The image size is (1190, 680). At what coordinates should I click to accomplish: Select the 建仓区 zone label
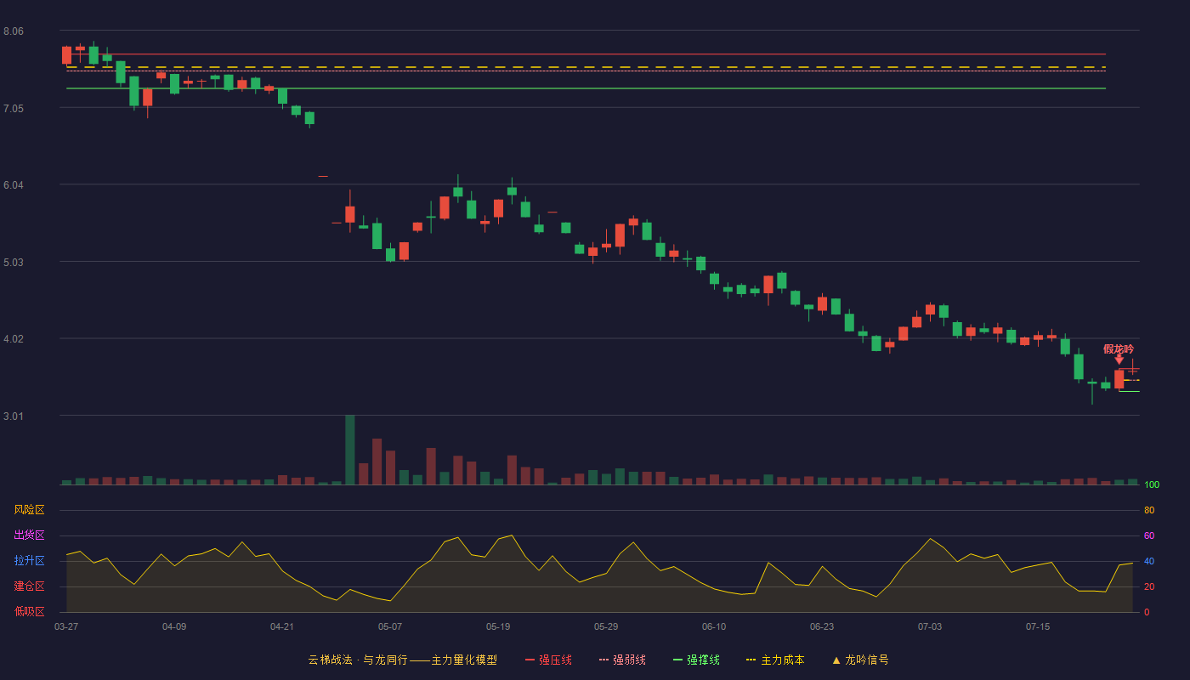point(29,586)
